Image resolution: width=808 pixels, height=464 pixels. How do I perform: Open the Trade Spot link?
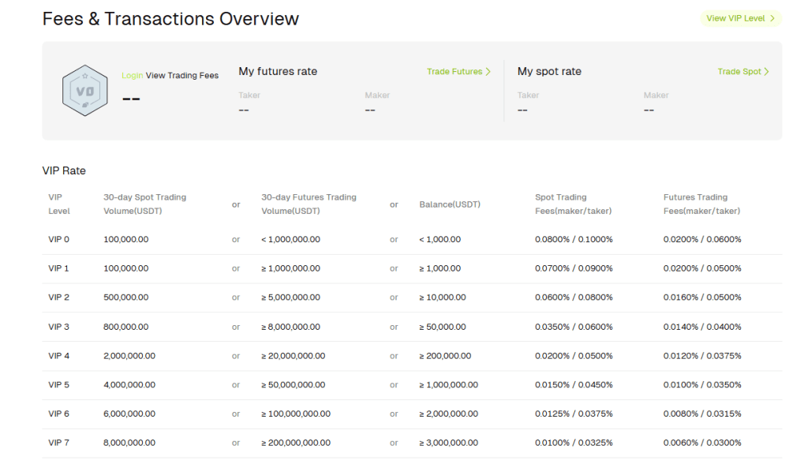pos(739,72)
